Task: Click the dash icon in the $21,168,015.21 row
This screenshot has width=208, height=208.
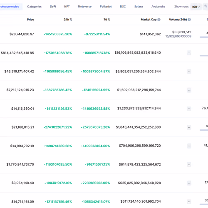Action: pyautogui.click(x=189, y=127)
